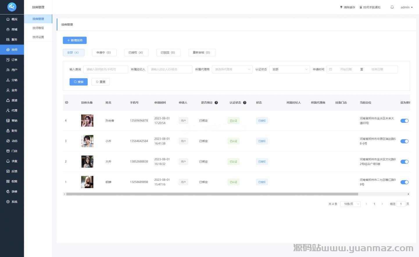Image resolution: width=419 pixels, height=257 pixels.
Task: Click the 输入查询 technician name input field
Action: (105, 69)
